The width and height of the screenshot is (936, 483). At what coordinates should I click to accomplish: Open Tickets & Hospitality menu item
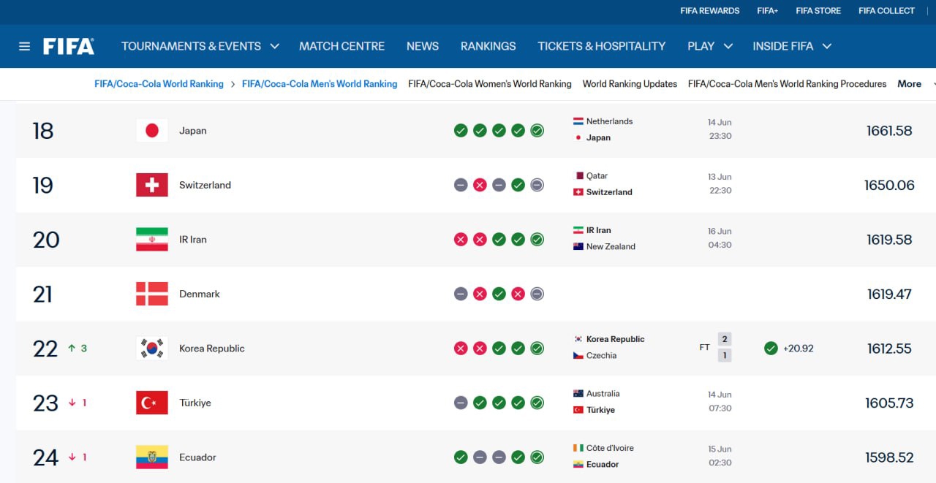[602, 46]
